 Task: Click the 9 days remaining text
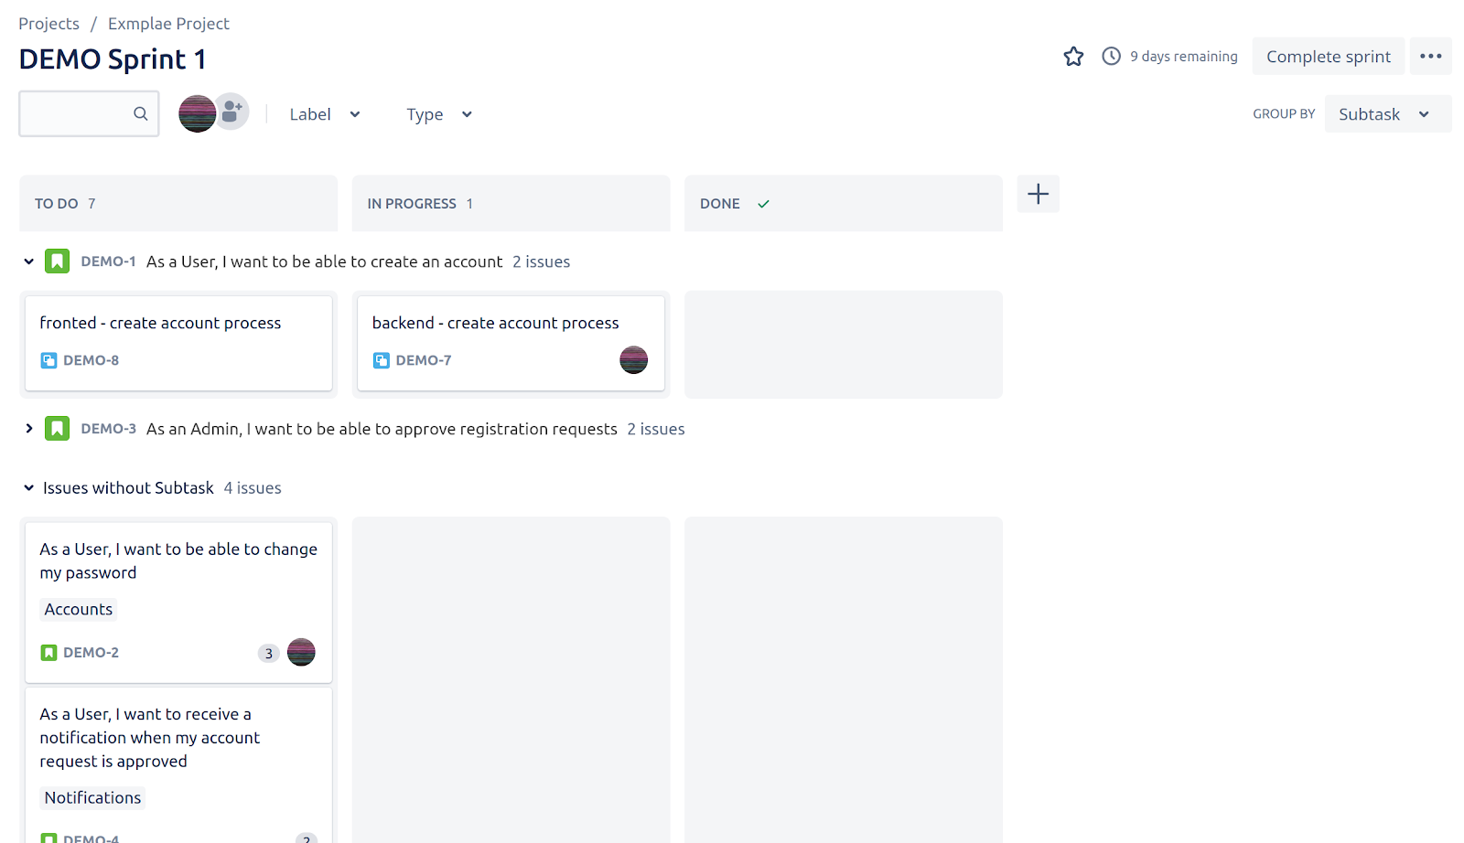click(1183, 57)
